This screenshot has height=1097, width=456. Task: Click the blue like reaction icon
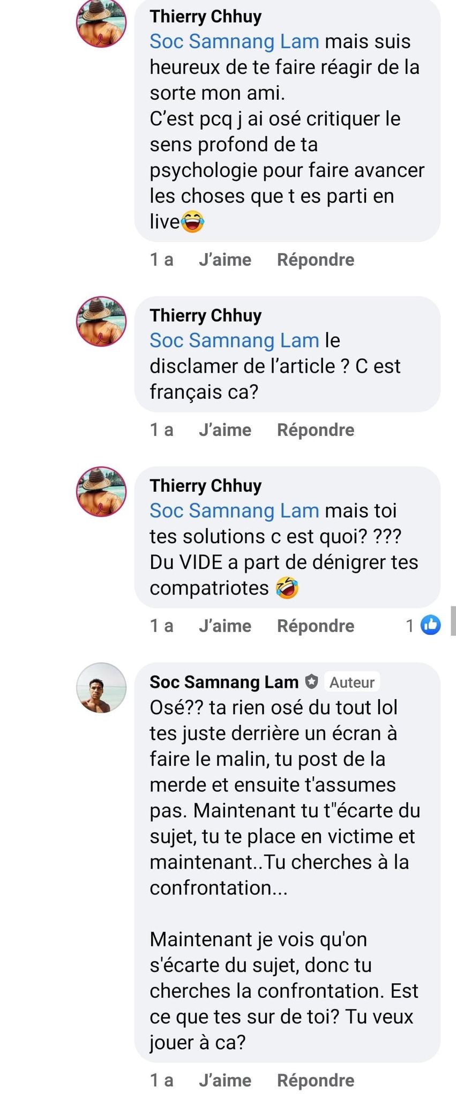coord(430,625)
